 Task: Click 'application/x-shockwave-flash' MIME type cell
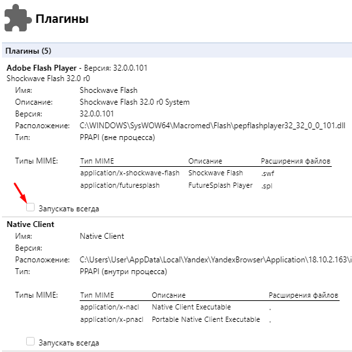coord(130,173)
